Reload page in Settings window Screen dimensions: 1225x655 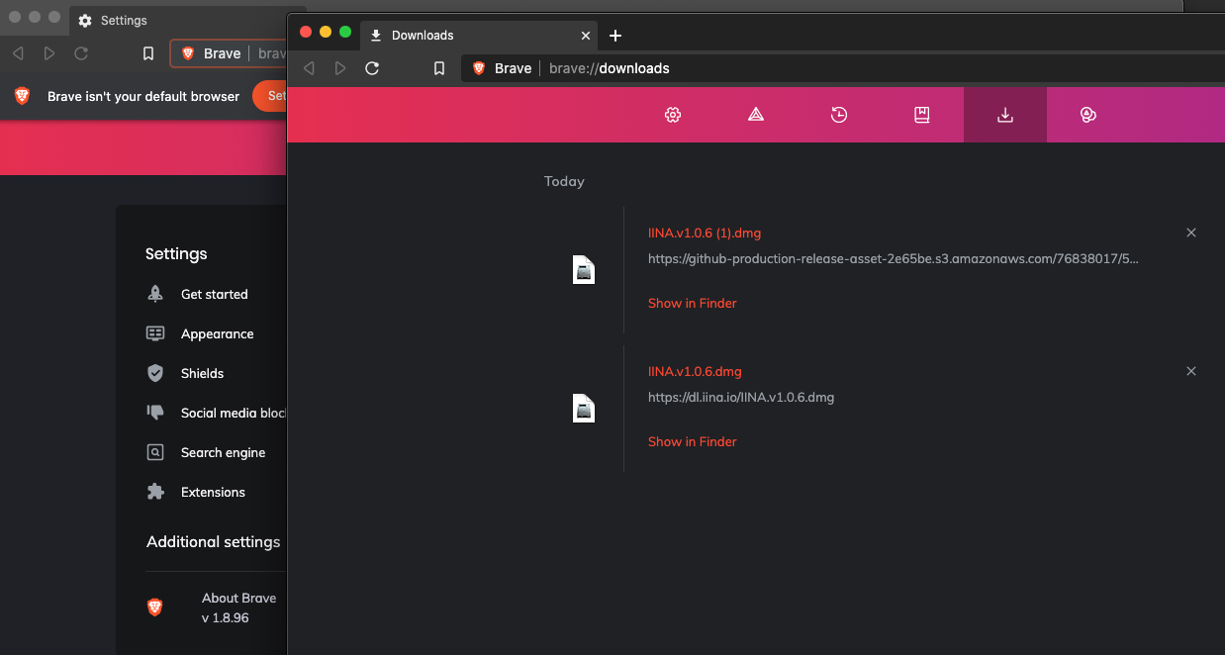pos(81,53)
